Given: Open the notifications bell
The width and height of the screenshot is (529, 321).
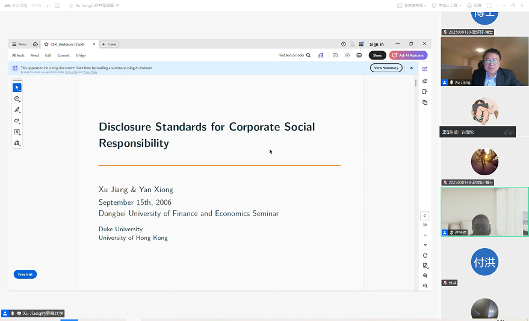Looking at the screenshot, I should pos(353,44).
